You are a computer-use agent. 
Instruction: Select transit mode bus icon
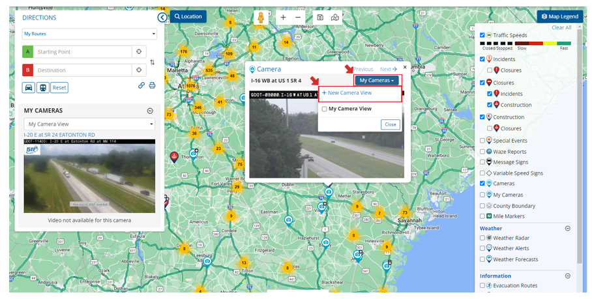(42, 87)
